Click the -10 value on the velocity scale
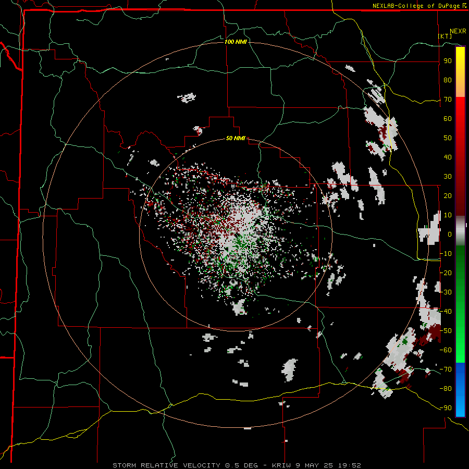 click(x=446, y=254)
